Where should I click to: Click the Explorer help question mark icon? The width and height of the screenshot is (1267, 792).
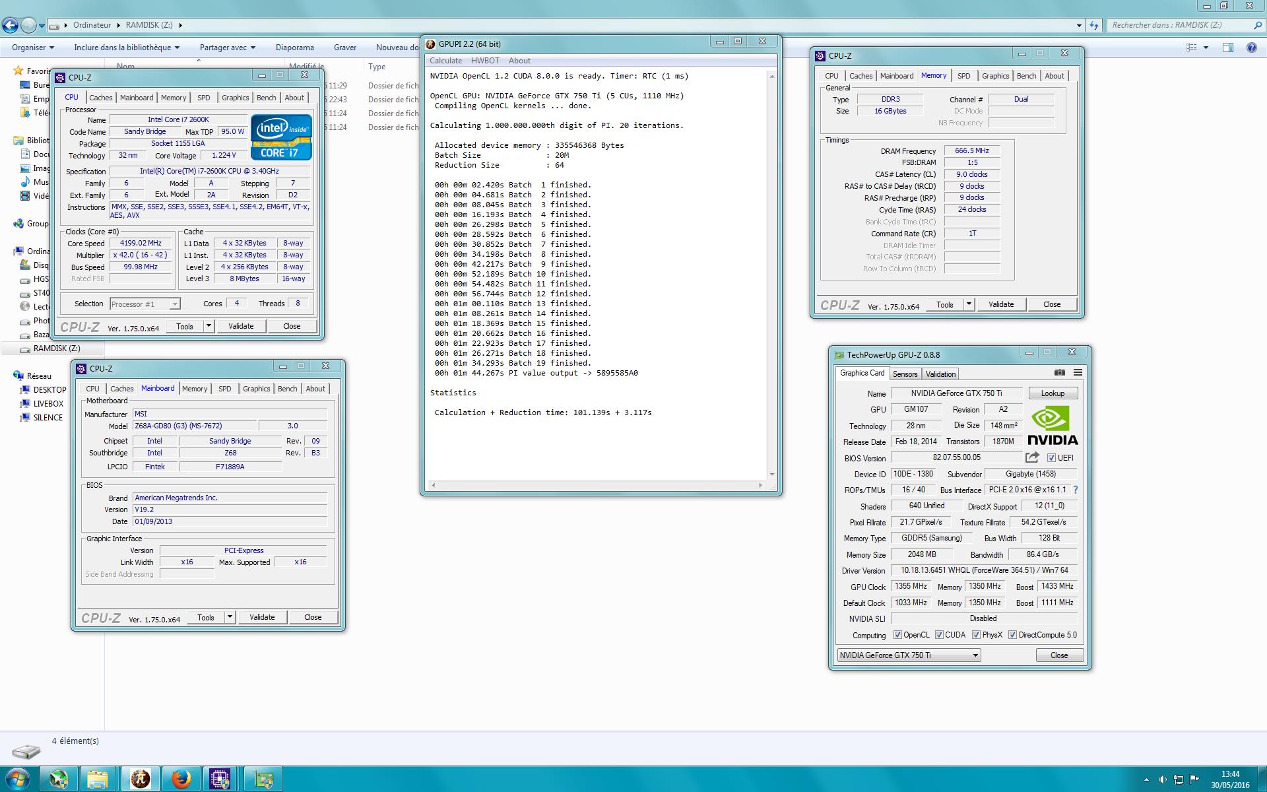pyautogui.click(x=1251, y=48)
